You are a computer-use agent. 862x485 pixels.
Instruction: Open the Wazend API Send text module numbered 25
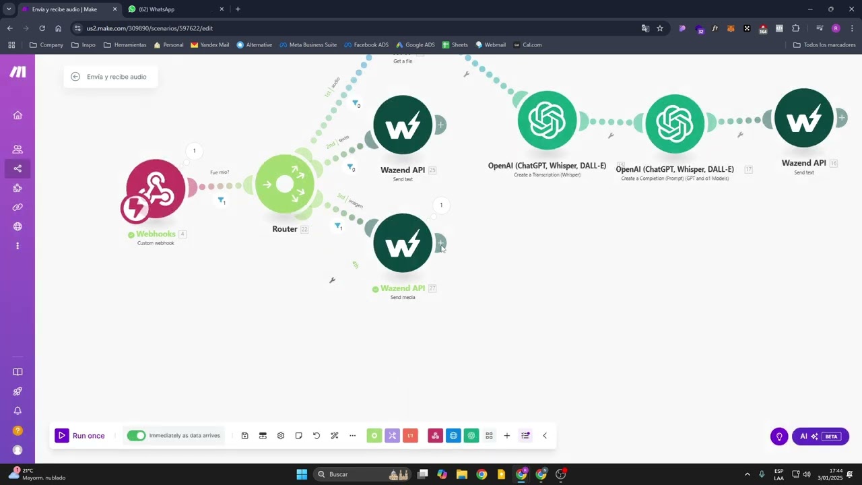click(x=403, y=125)
